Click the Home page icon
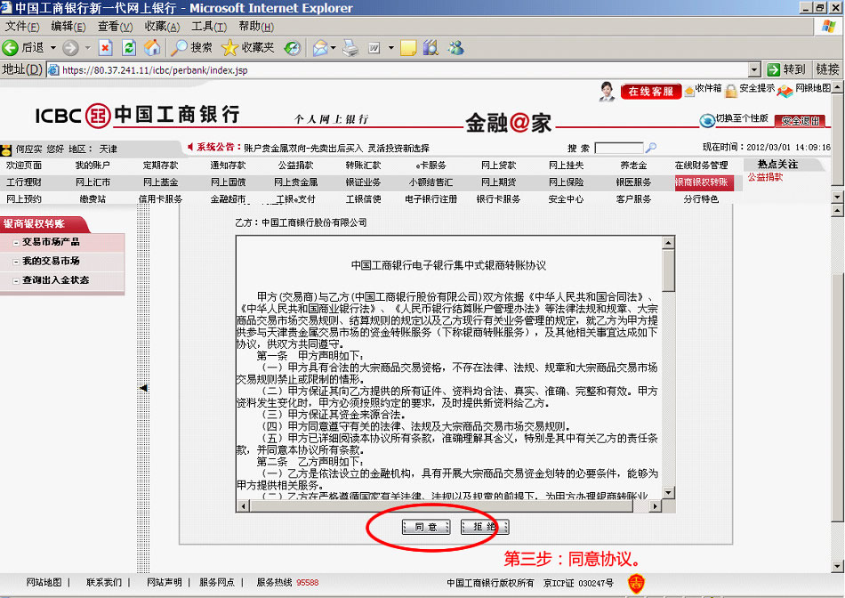Screen dimensions: 845x598 [152, 48]
